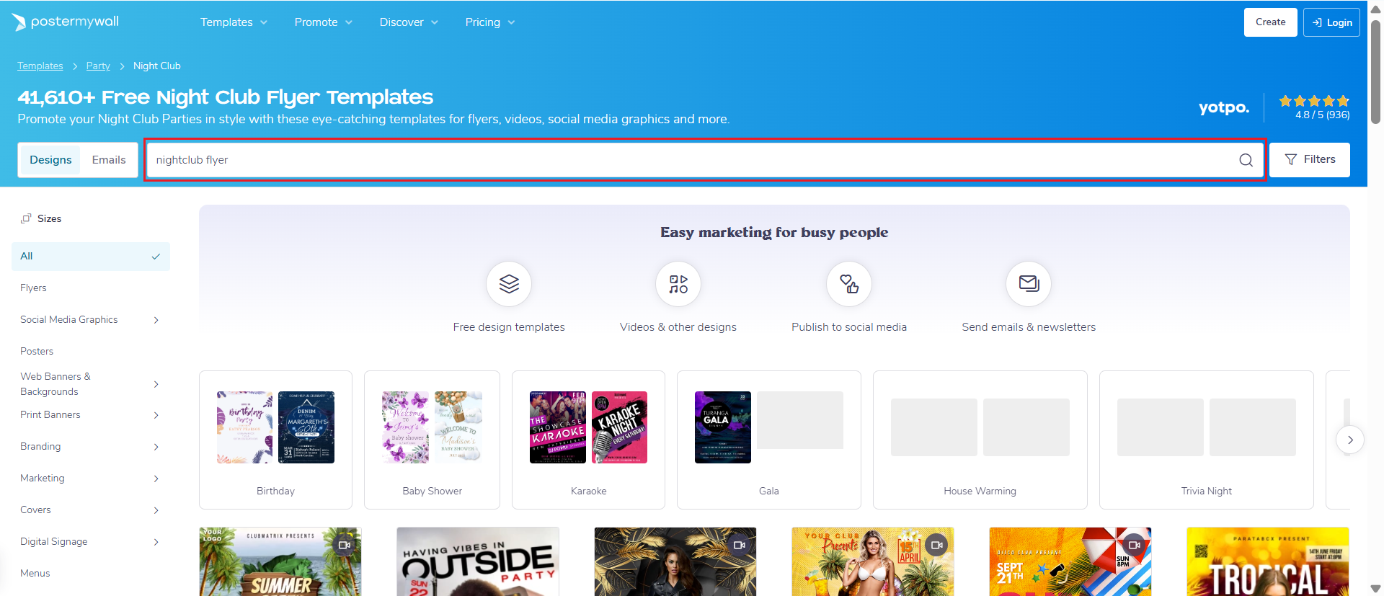Screen dimensions: 1384x596
Task: Go to Party breadcrumb link
Action: 98,66
